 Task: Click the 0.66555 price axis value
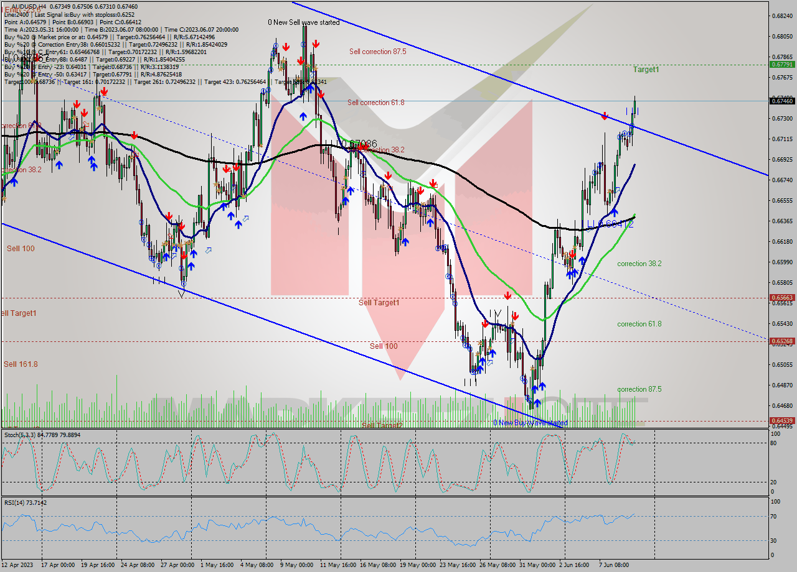pyautogui.click(x=782, y=200)
